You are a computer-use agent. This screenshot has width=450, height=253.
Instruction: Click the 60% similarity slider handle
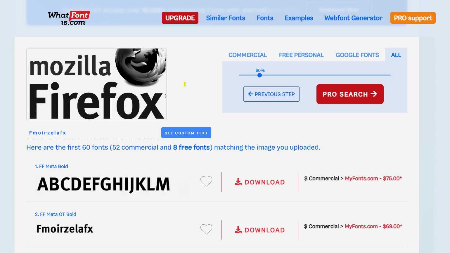259,75
